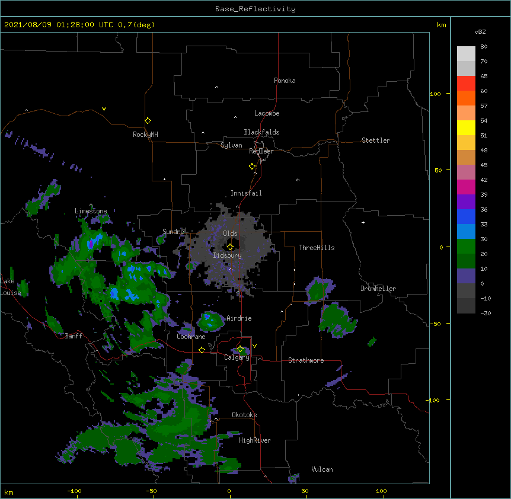Image resolution: width=511 pixels, height=499 pixels.
Task: Select the Lake Louise label
Action: [x=10, y=287]
